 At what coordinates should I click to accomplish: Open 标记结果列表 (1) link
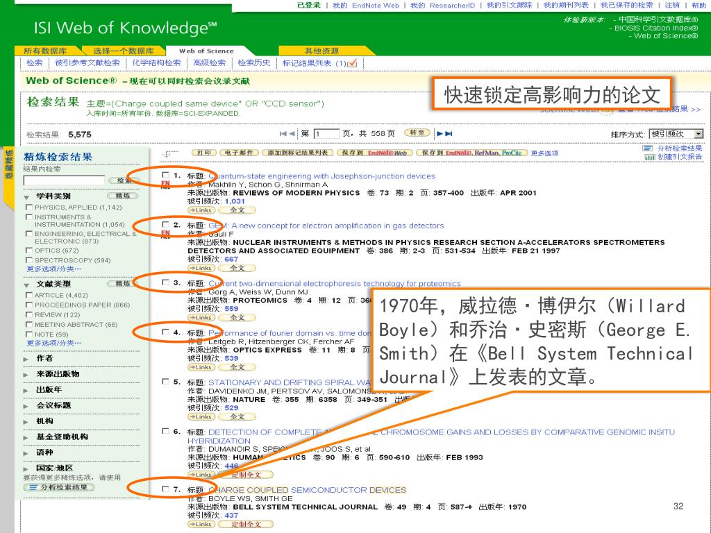(x=315, y=63)
